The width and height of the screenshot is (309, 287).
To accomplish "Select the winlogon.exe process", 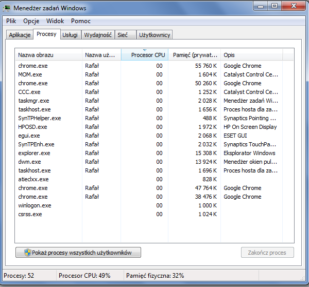I will [x=154, y=205].
